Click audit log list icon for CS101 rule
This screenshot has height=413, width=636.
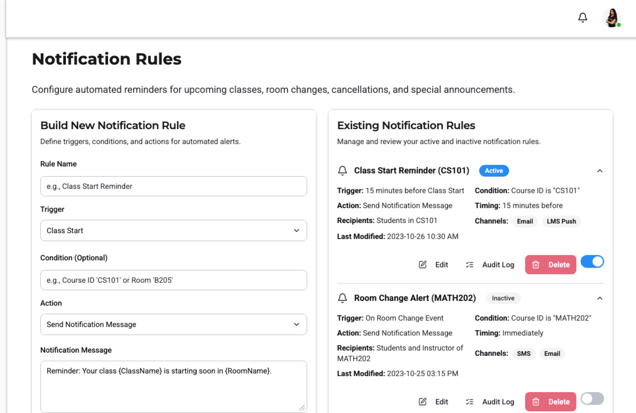pos(469,265)
